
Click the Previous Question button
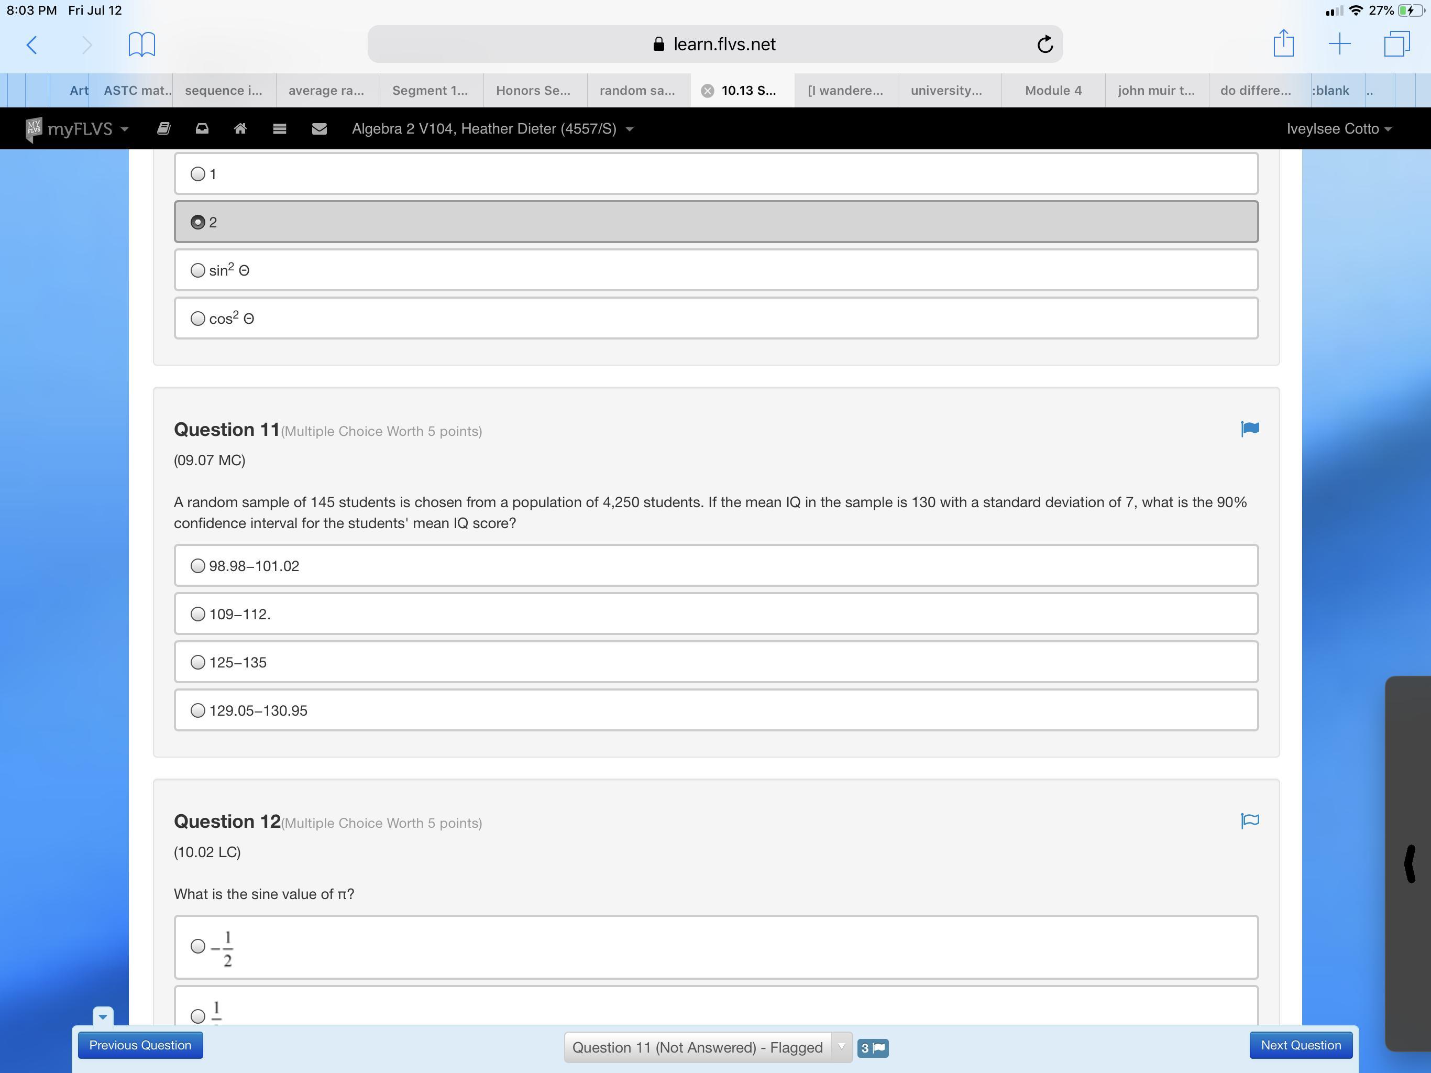140,1045
